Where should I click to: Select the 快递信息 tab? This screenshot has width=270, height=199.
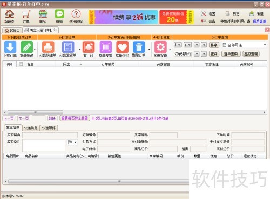(31, 128)
